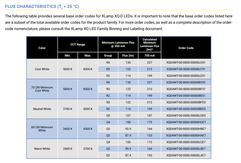Click order code XQDAWT-00-0000-00000HBE7
Screen dimensions: 241x163
click(186, 129)
